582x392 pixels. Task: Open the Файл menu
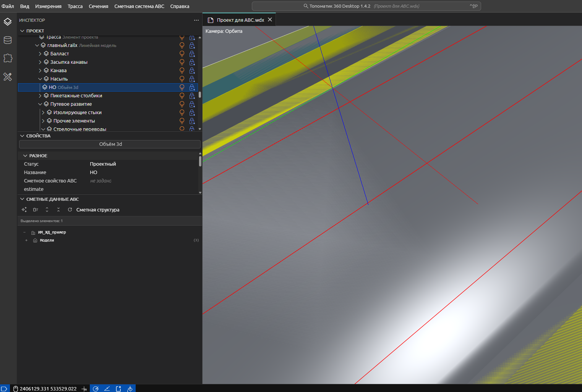[8, 6]
